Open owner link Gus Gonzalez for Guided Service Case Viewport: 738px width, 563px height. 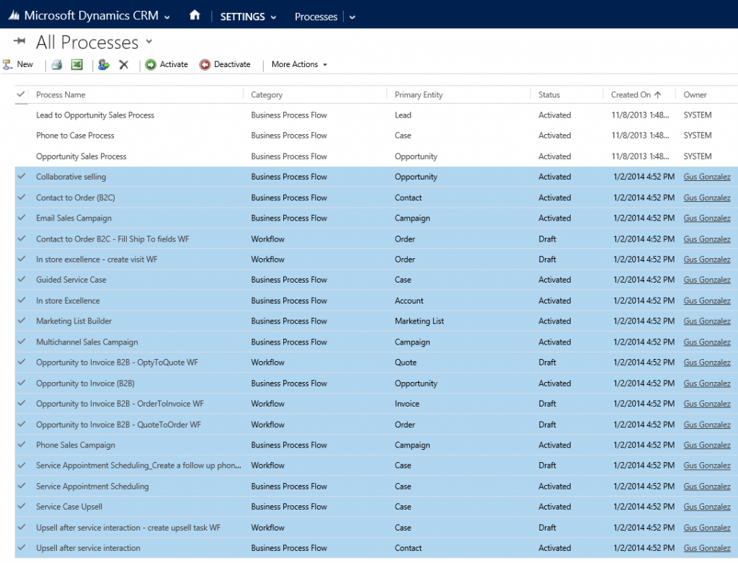pos(707,280)
